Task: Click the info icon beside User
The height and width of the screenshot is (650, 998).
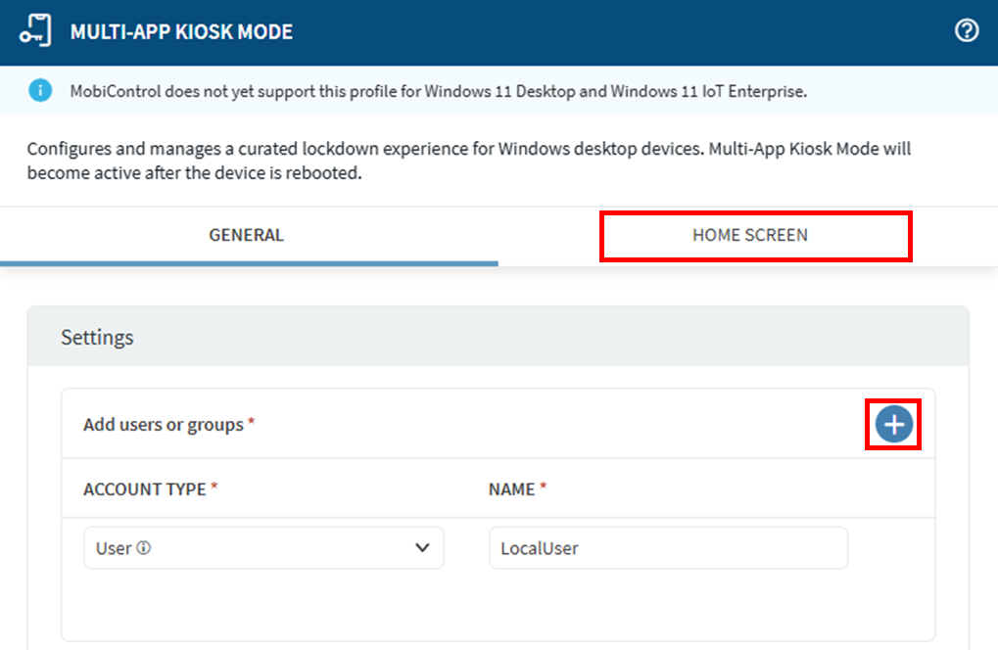Action: tap(144, 548)
